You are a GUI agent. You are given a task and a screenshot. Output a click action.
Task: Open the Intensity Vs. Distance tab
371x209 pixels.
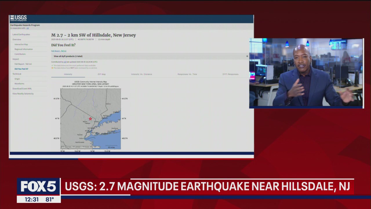pos(142,74)
